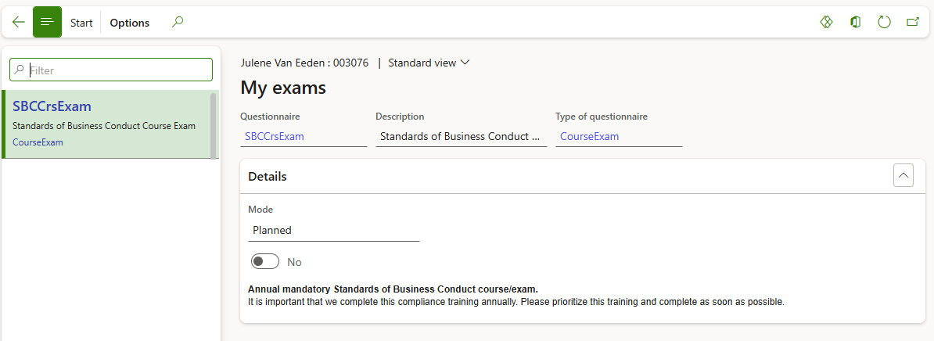
Task: Click the Office app icon
Action: (x=855, y=23)
